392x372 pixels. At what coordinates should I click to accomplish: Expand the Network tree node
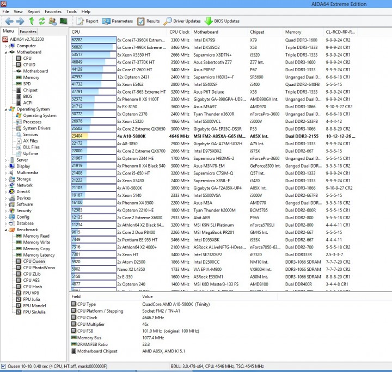point(6,185)
